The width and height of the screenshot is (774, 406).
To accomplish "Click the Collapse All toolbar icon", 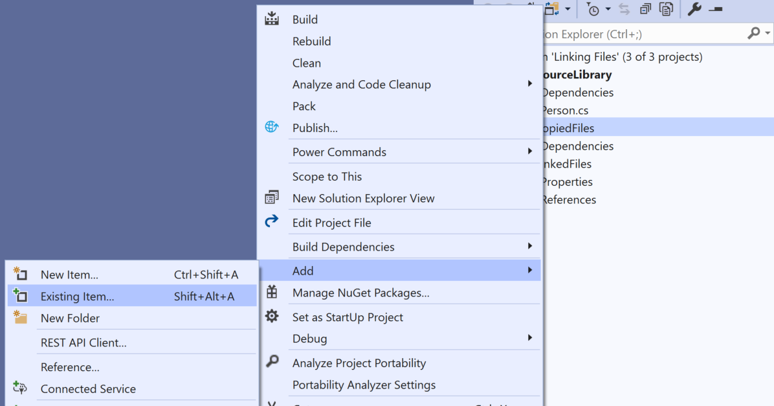I will (x=643, y=9).
